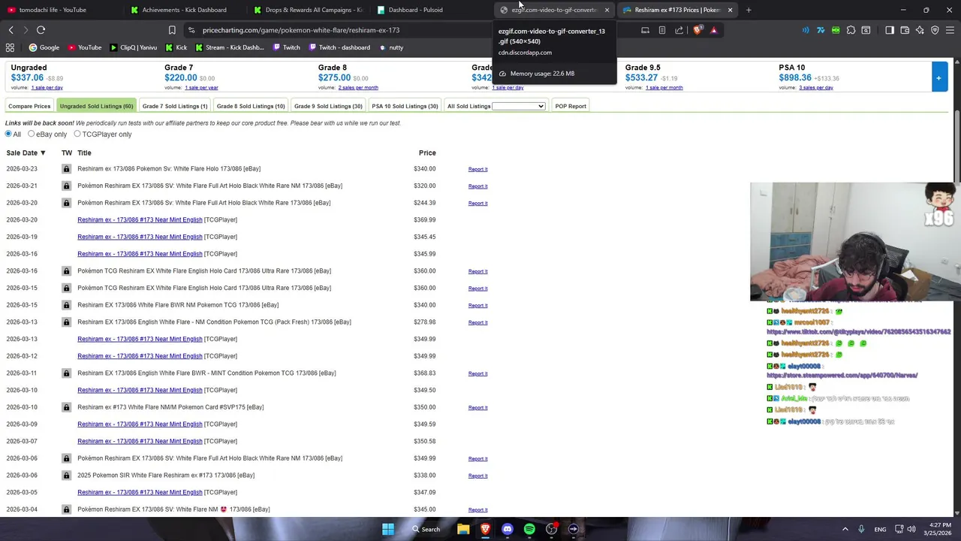Open Spotify from the taskbar
The image size is (961, 541).
pyautogui.click(x=529, y=529)
